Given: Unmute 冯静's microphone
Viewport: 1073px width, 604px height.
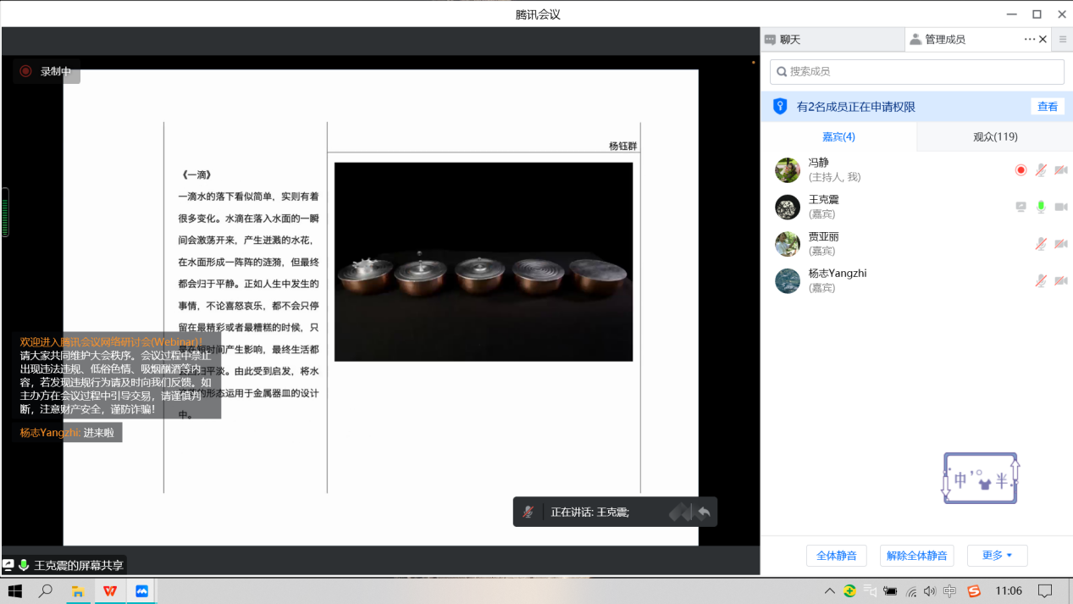Looking at the screenshot, I should 1041,170.
